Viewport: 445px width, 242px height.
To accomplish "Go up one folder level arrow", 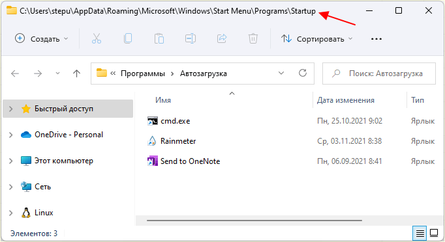I will [x=76, y=74].
